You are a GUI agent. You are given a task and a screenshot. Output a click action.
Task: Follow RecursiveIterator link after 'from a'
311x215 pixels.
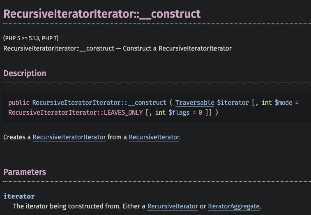[x=154, y=137]
